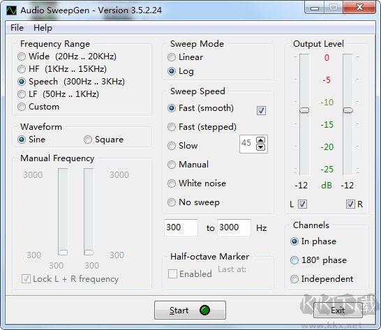The height and width of the screenshot is (330, 381).
Task: Open the File menu
Action: click(x=17, y=28)
